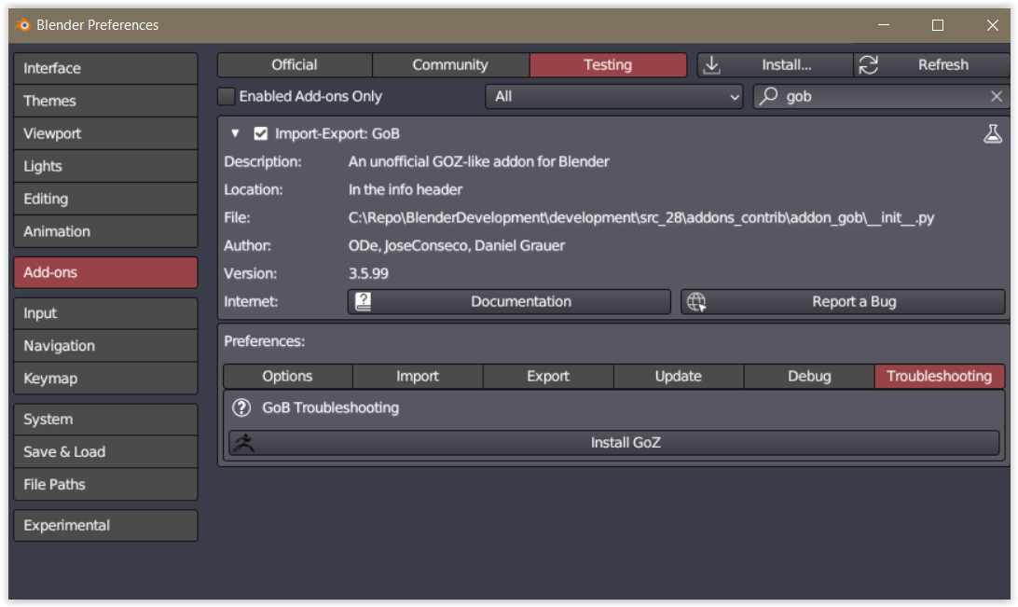Click the refresh arrows icon beside Refresh

869,64
